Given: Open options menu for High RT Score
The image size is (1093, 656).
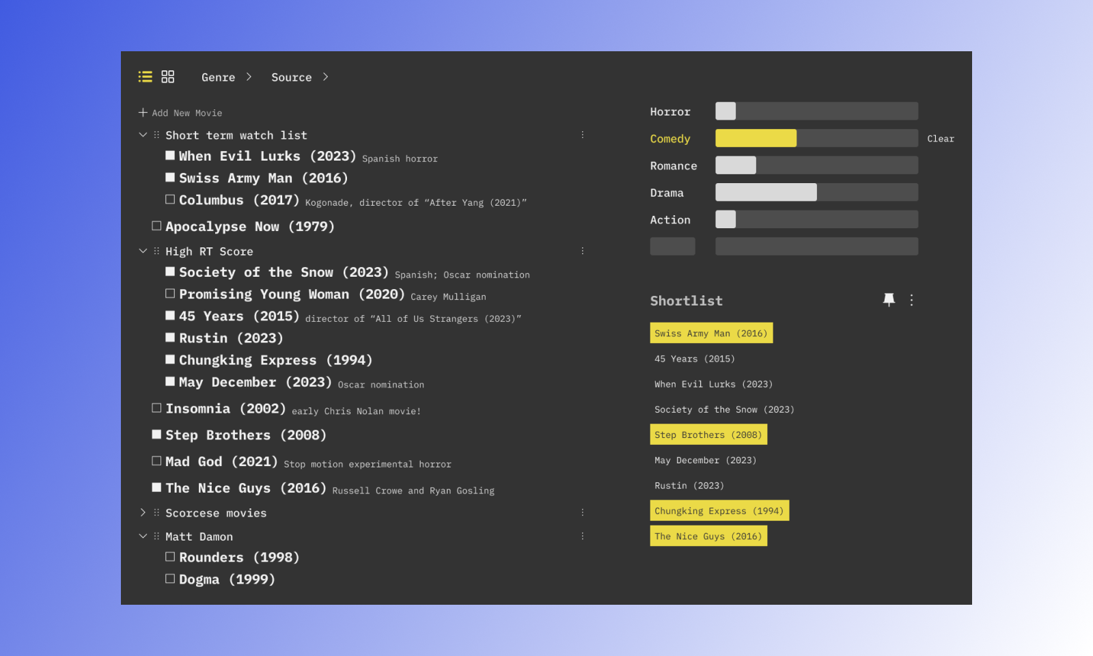Looking at the screenshot, I should tap(583, 251).
